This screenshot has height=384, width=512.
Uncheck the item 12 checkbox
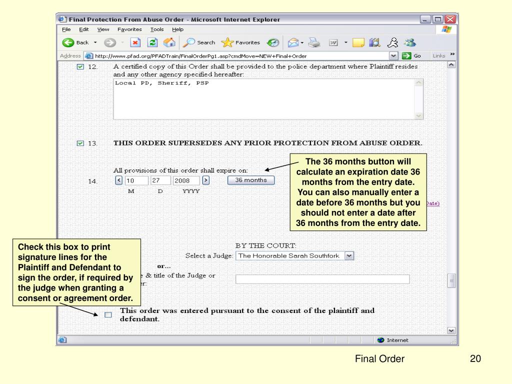(x=80, y=66)
